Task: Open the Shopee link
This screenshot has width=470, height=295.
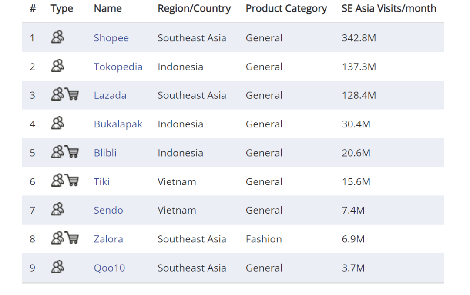Action: click(111, 38)
